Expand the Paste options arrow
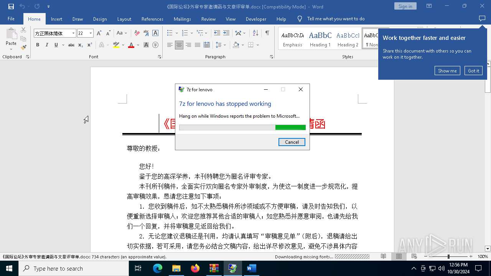This screenshot has width=491, height=276. [x=11, y=49]
